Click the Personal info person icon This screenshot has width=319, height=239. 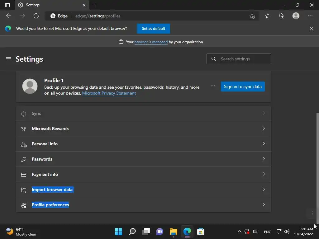tap(24, 144)
